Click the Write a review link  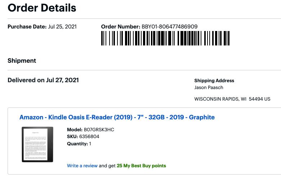[82, 166]
